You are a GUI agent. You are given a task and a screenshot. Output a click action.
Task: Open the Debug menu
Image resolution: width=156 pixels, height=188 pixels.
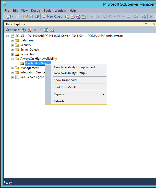[35, 11]
